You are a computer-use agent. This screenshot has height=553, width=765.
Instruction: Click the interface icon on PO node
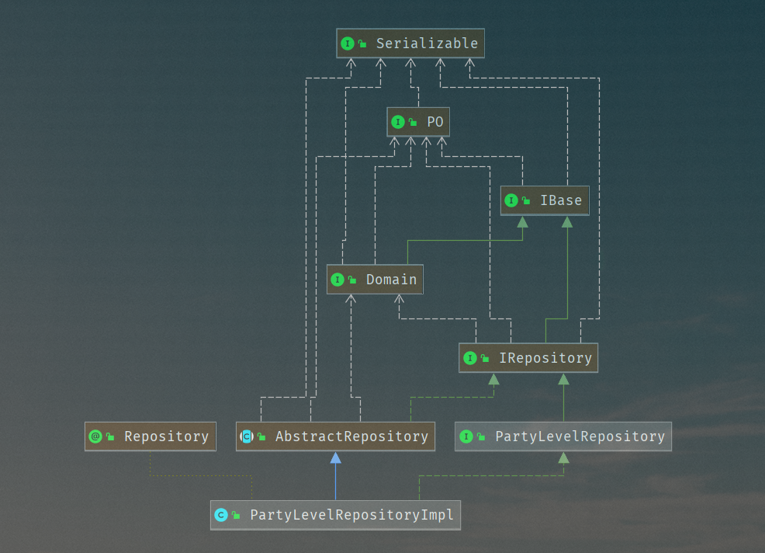pos(398,122)
